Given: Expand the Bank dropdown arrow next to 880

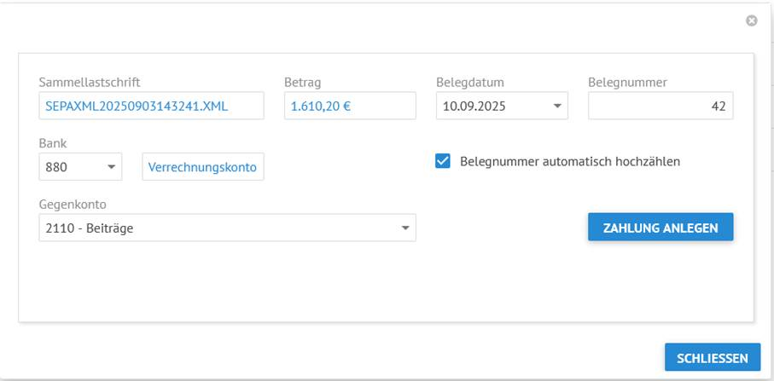Looking at the screenshot, I should pos(112,168).
